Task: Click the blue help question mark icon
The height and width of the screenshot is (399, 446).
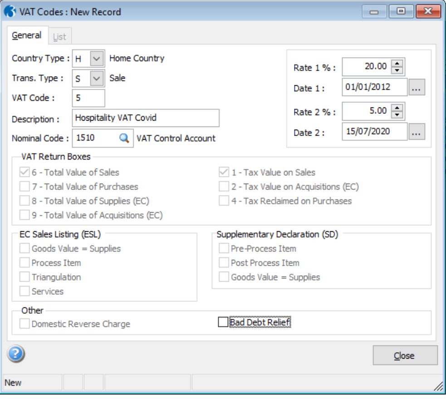Action: coord(16,354)
